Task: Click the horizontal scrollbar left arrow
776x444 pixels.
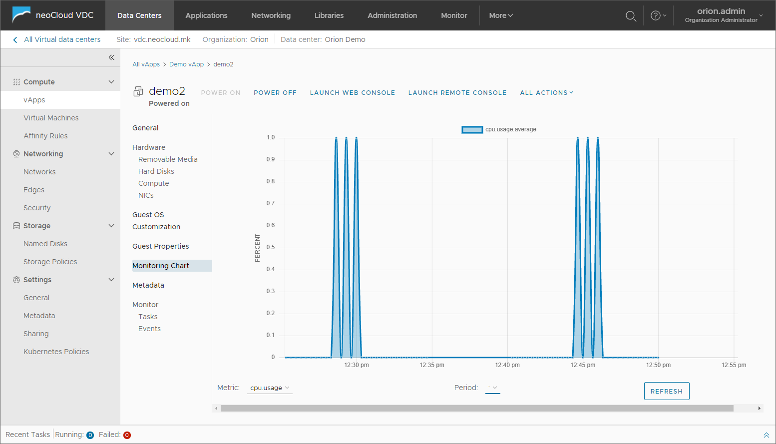Action: click(216, 408)
